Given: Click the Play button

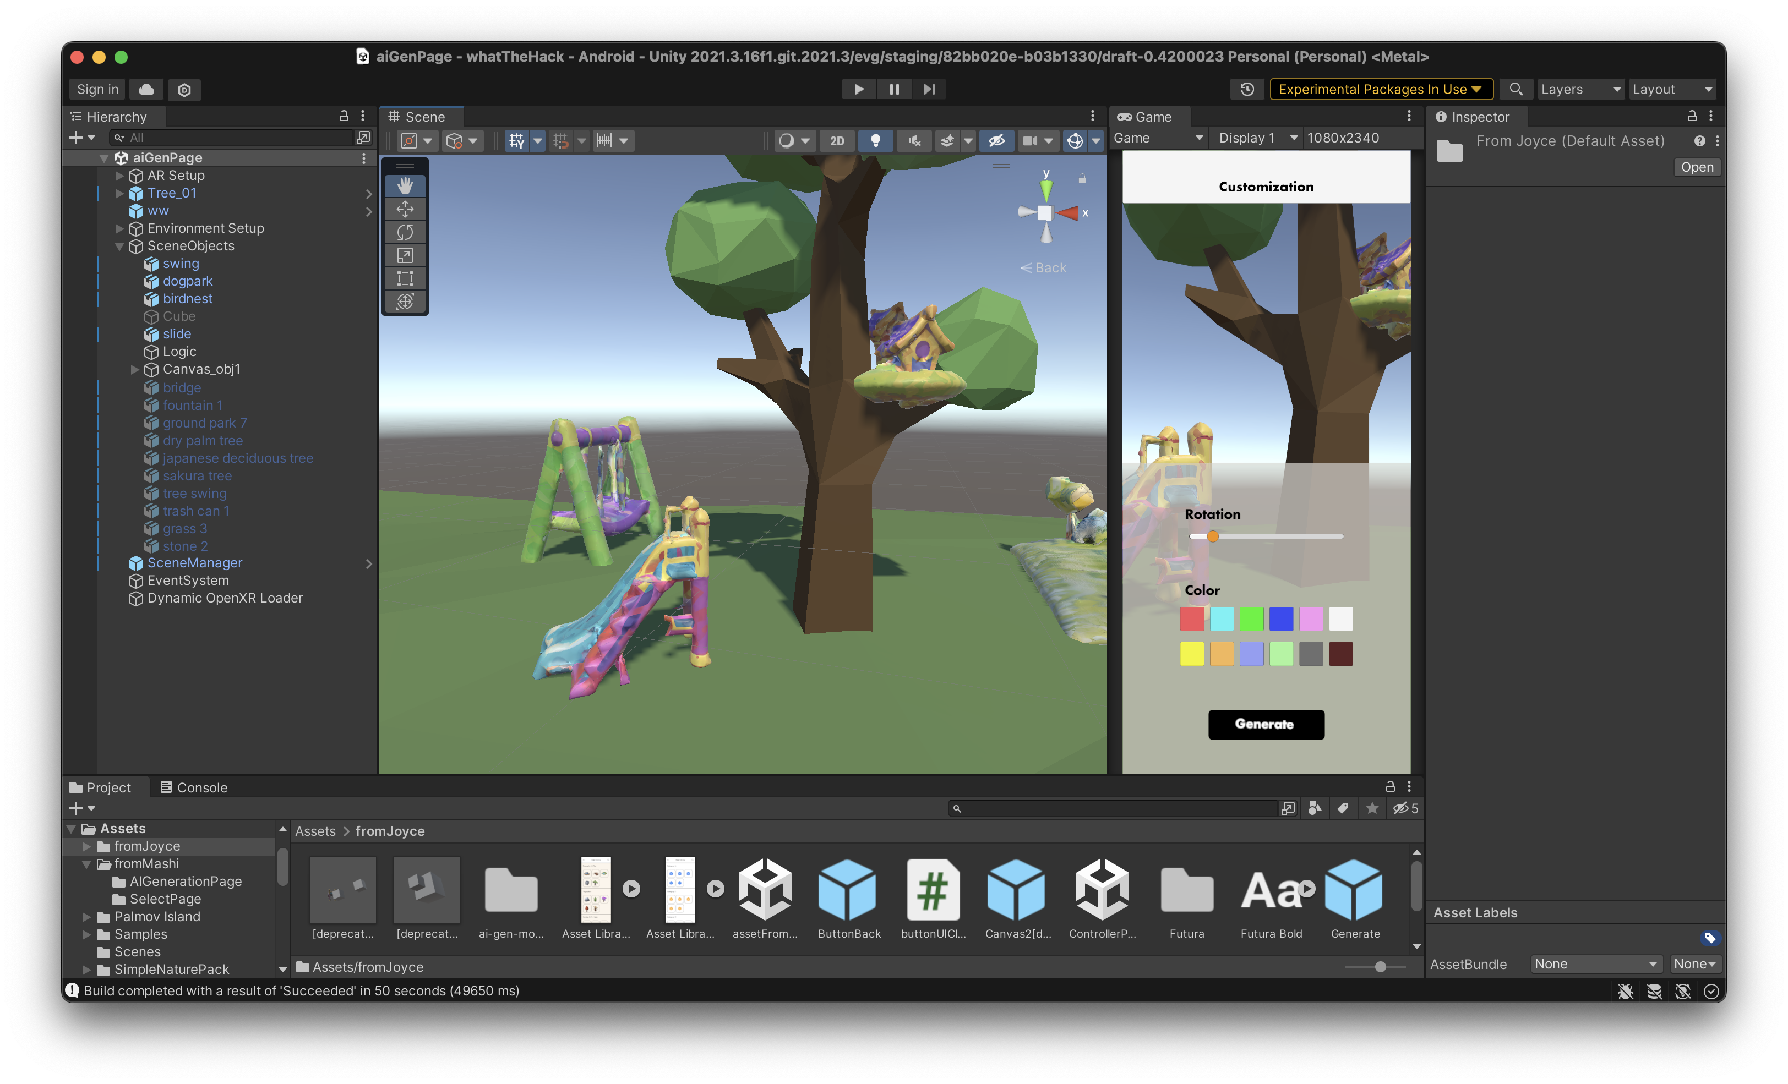Looking at the screenshot, I should [858, 89].
